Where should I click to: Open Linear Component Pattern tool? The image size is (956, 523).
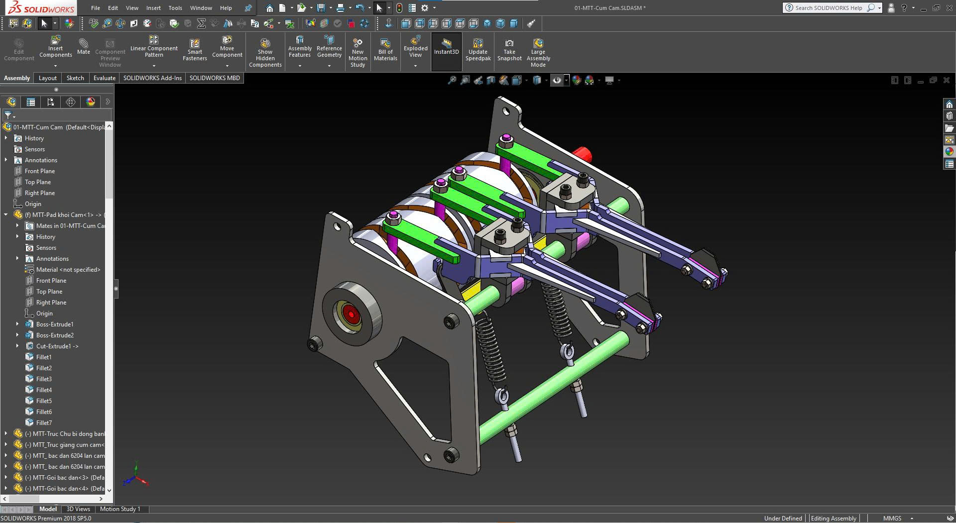point(154,47)
